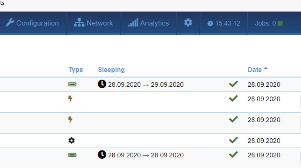Click the second lightning bolt type icon
Viewport: 301px width, 168px height.
pos(70,120)
